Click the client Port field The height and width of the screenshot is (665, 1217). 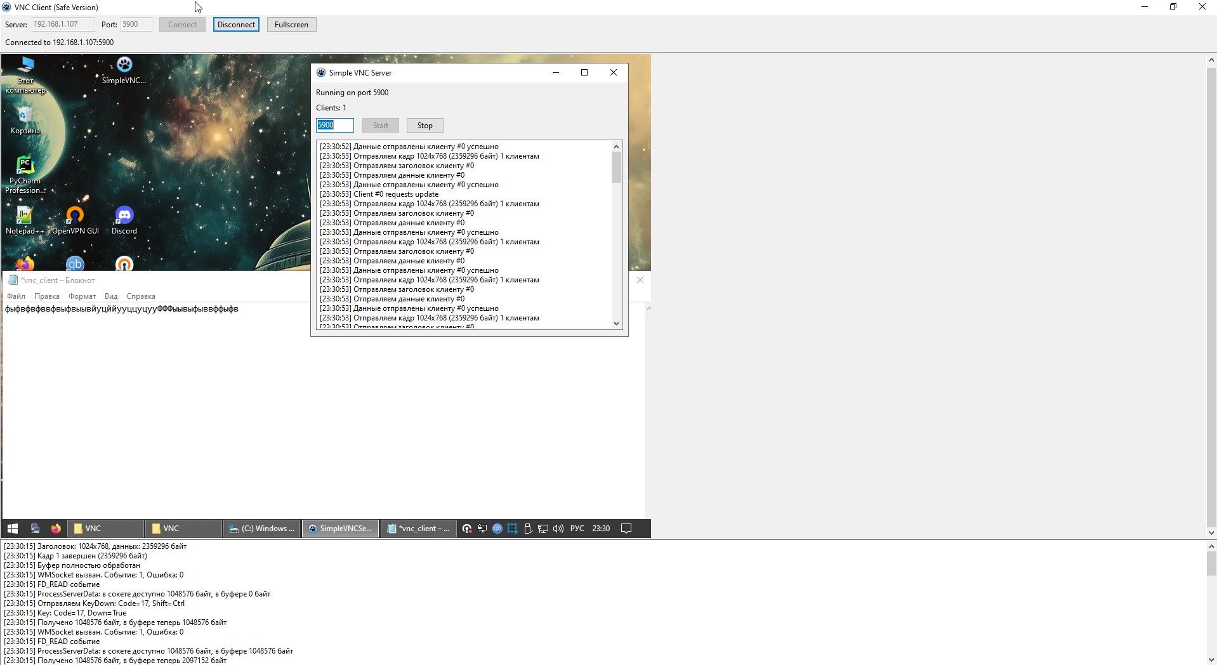tap(136, 24)
